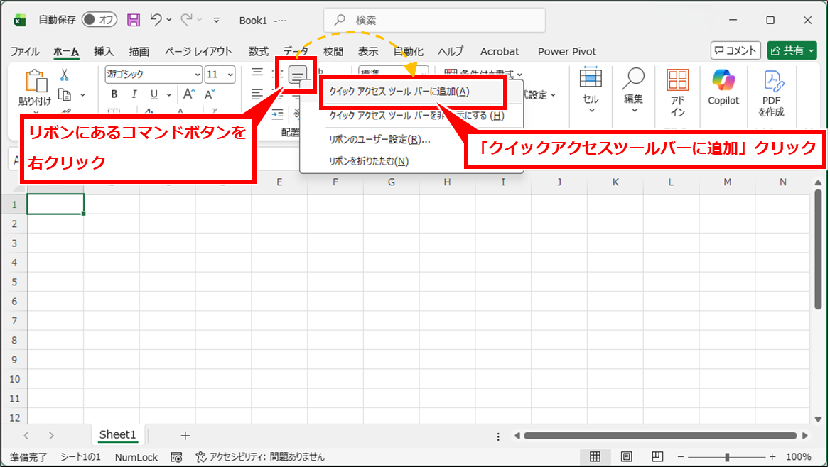Open the font size dropdown showing 11

(x=220, y=74)
